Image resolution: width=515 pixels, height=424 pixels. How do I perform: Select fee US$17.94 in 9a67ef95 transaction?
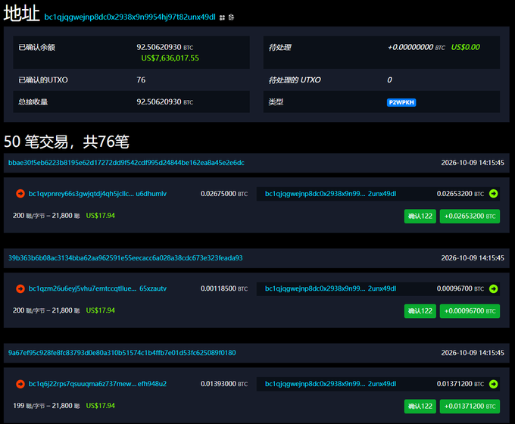tap(101, 406)
